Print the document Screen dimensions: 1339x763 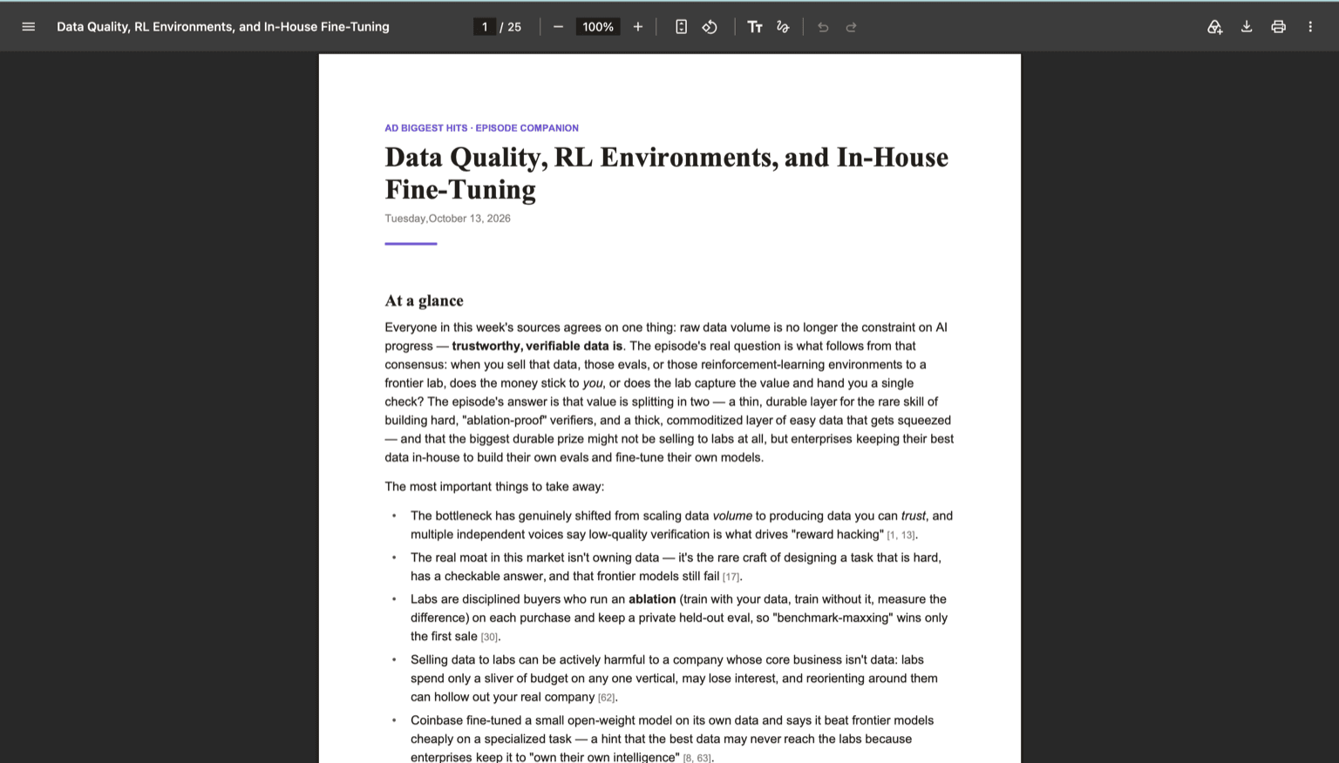pyautogui.click(x=1278, y=27)
